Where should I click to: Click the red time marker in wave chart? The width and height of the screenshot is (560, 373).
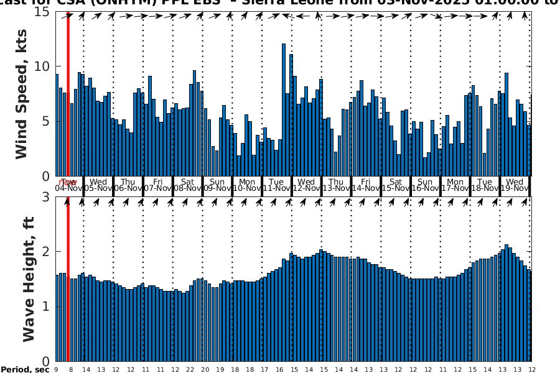pyautogui.click(x=68, y=280)
